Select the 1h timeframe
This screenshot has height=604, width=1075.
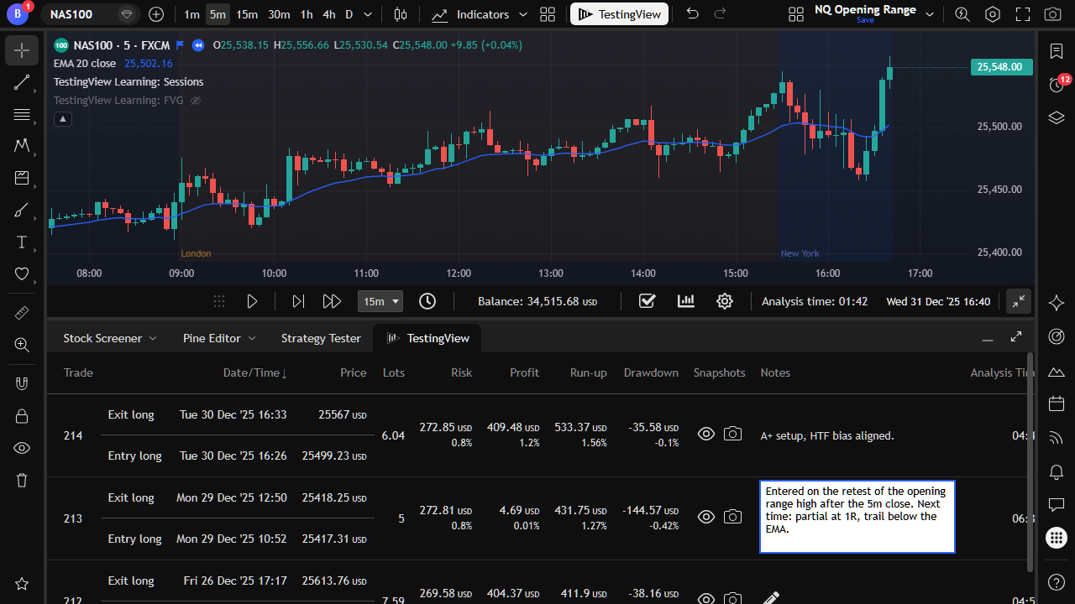click(307, 14)
